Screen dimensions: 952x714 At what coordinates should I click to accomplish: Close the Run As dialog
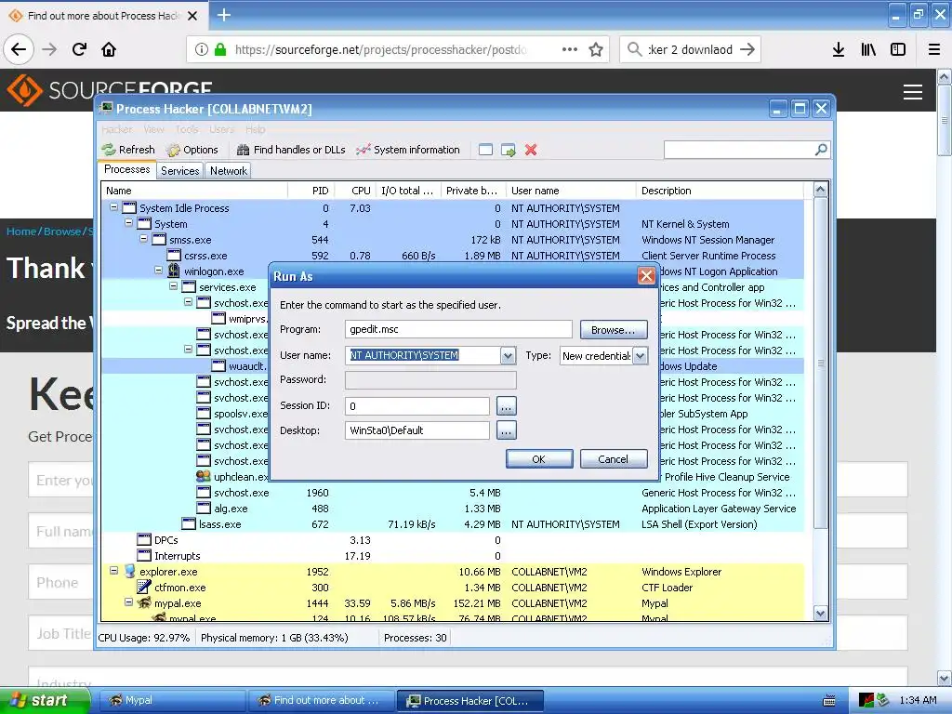pos(646,276)
